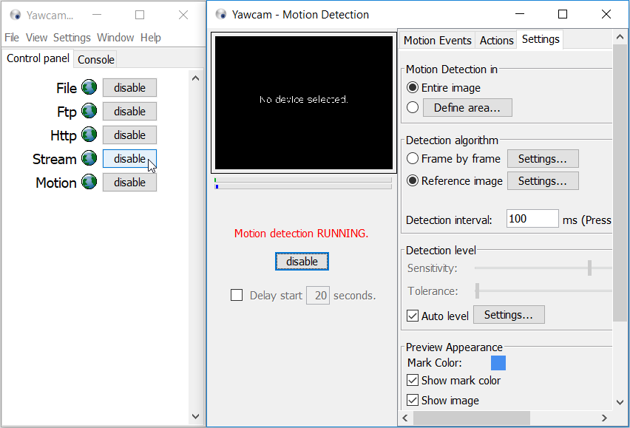
Task: Click the Settings panel horizontal scrollbar thumb
Action: [x=472, y=418]
